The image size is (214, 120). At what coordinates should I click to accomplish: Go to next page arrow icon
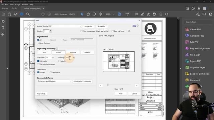[x=49, y=14]
